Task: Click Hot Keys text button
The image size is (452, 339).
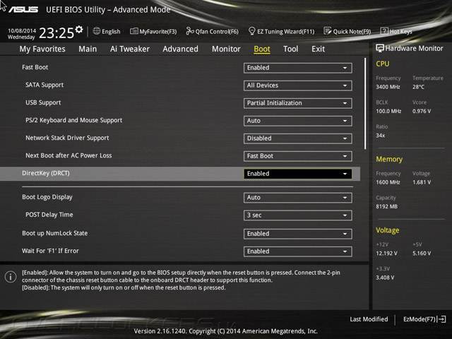Action: 400,31
